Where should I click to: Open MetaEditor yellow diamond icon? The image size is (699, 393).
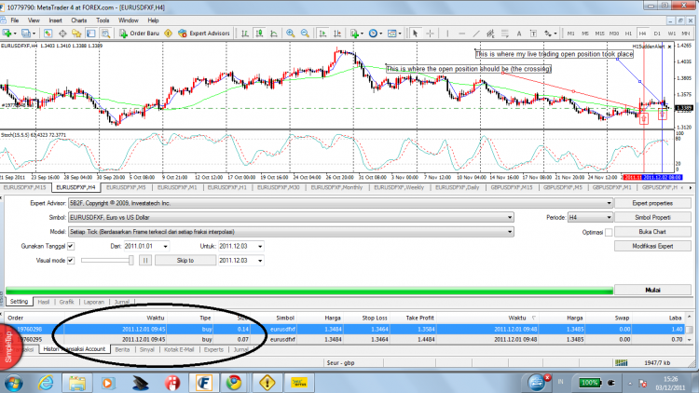(169, 34)
